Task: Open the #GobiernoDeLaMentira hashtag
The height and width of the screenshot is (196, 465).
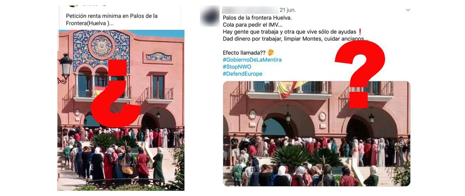Action: tap(252, 60)
